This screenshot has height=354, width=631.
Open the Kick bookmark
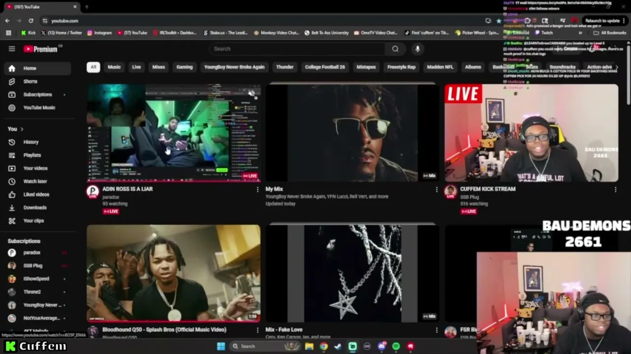pos(28,33)
